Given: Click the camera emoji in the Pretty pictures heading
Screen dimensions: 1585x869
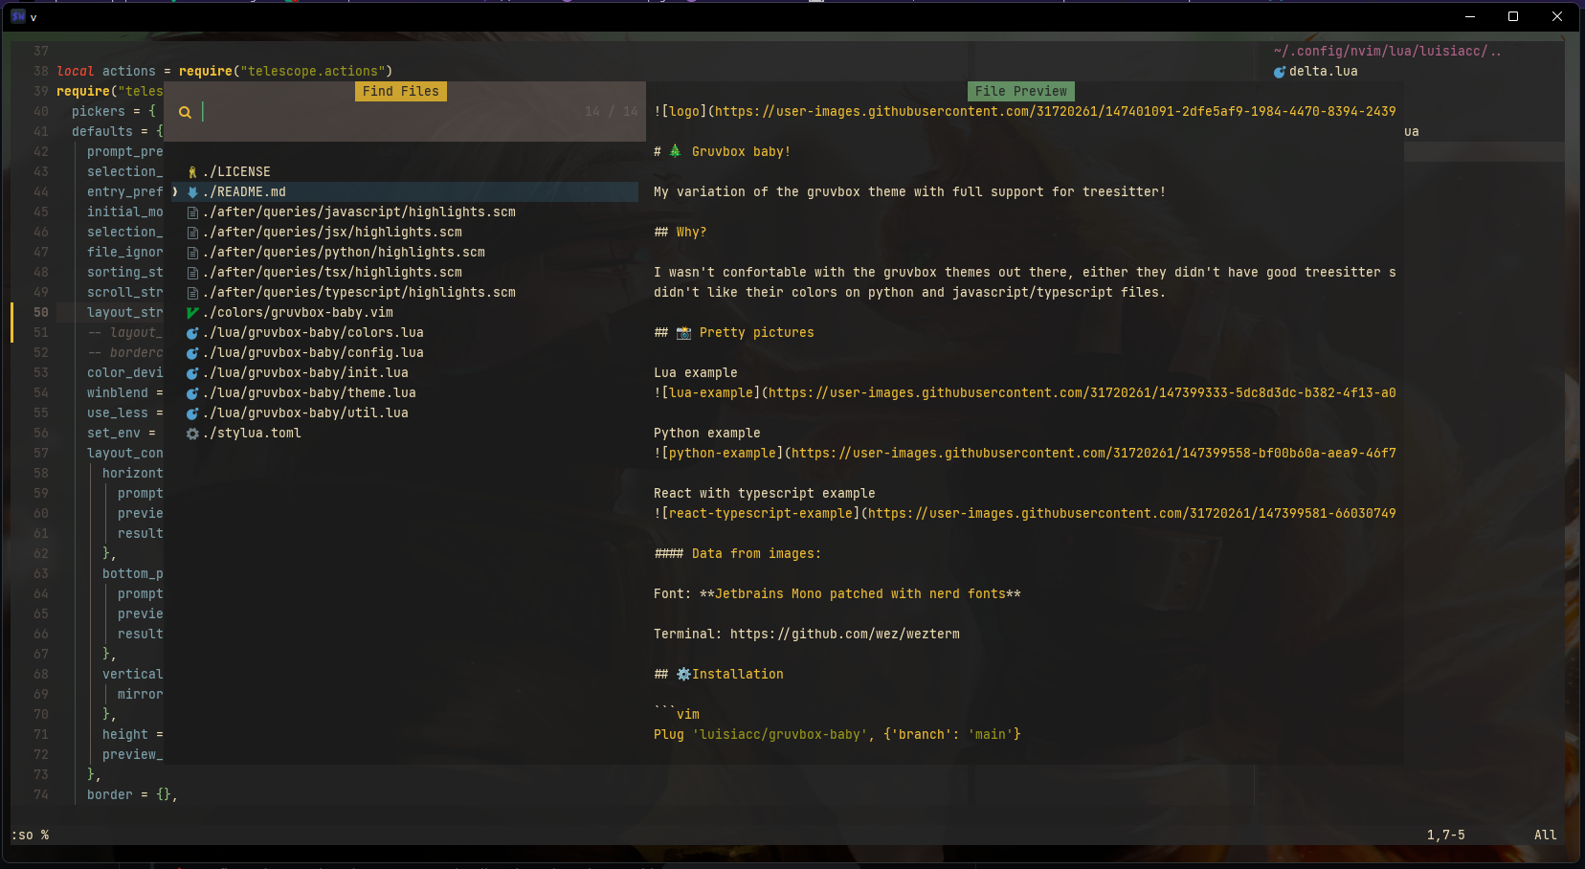Looking at the screenshot, I should pos(683,332).
